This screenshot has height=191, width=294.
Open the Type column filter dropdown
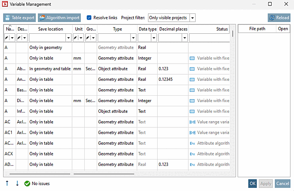pos(133,38)
